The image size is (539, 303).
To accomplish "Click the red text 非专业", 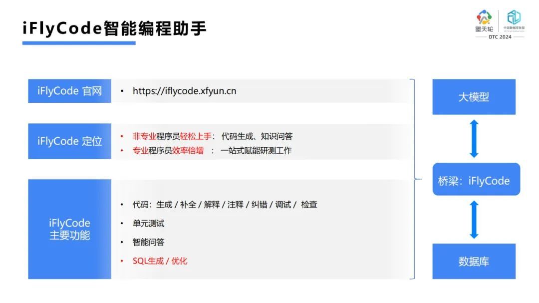I will coord(144,136).
